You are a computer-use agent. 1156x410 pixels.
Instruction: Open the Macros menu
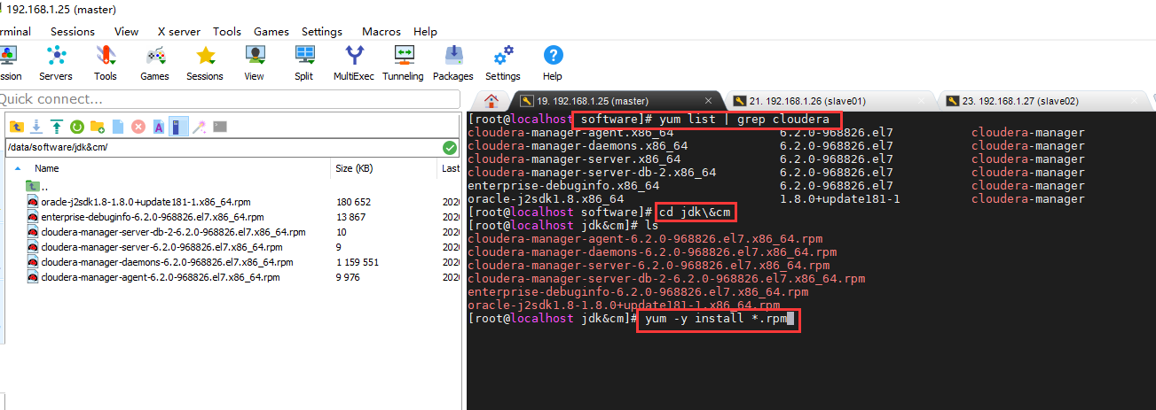click(381, 31)
